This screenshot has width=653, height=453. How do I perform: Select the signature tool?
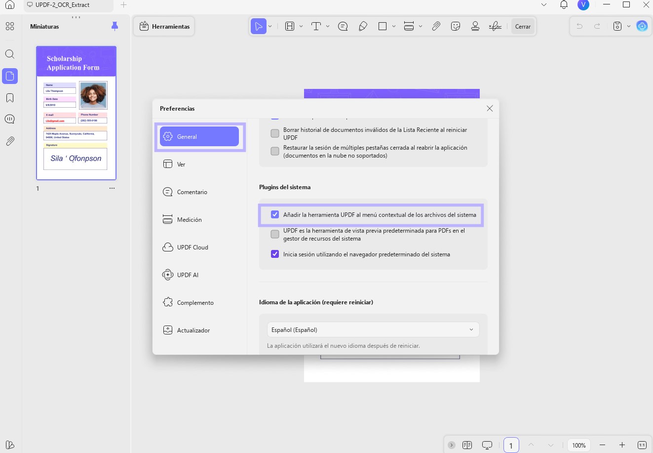point(495,27)
